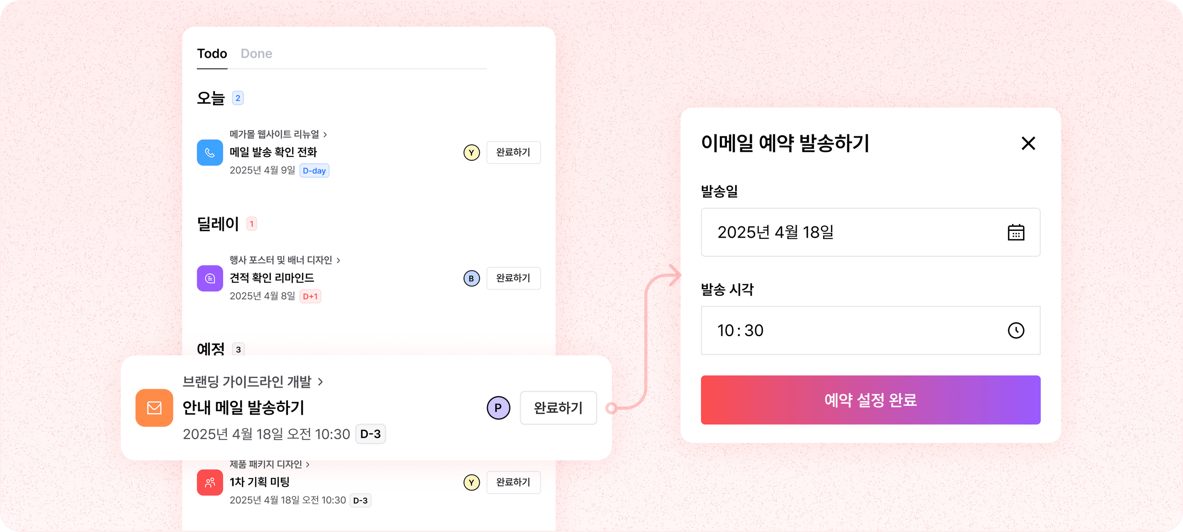Click 완료하기 for 안내 메일 발송하기
The width and height of the screenshot is (1183, 532).
click(558, 408)
